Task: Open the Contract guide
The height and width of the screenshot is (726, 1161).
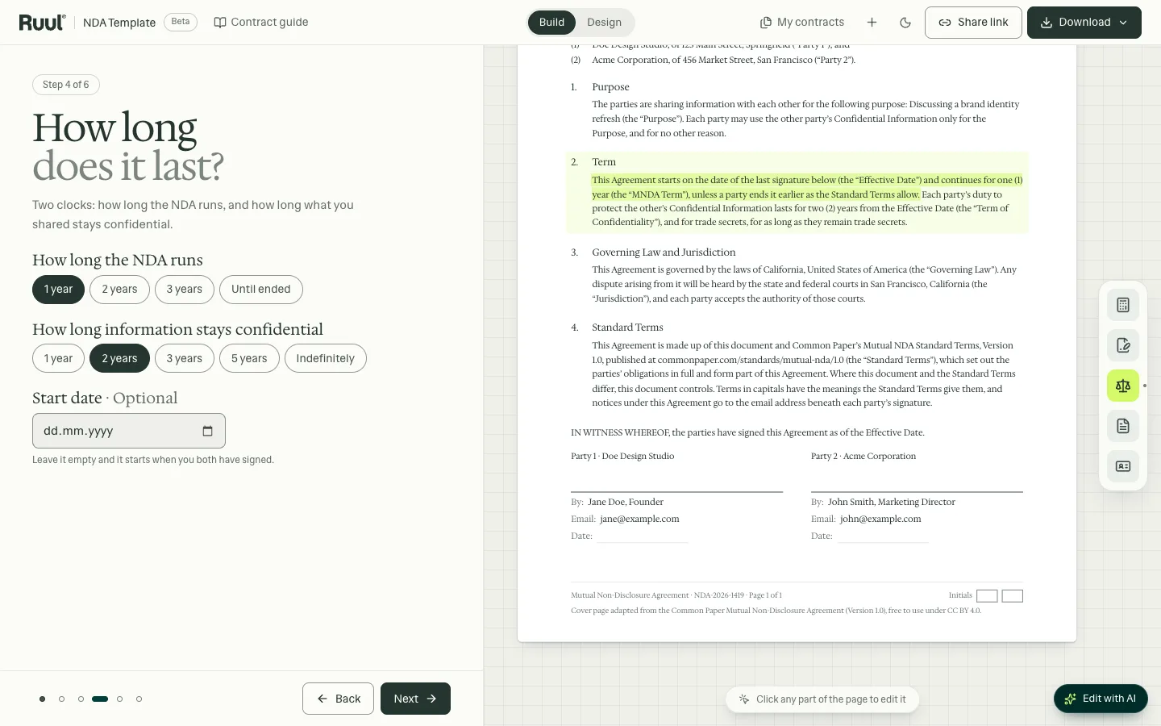Action: click(261, 23)
